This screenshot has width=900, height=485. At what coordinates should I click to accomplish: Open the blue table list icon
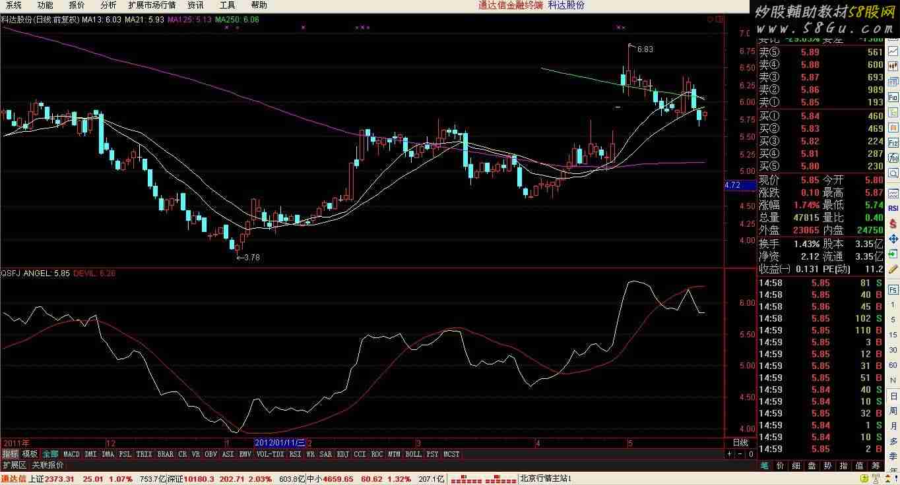point(893,82)
